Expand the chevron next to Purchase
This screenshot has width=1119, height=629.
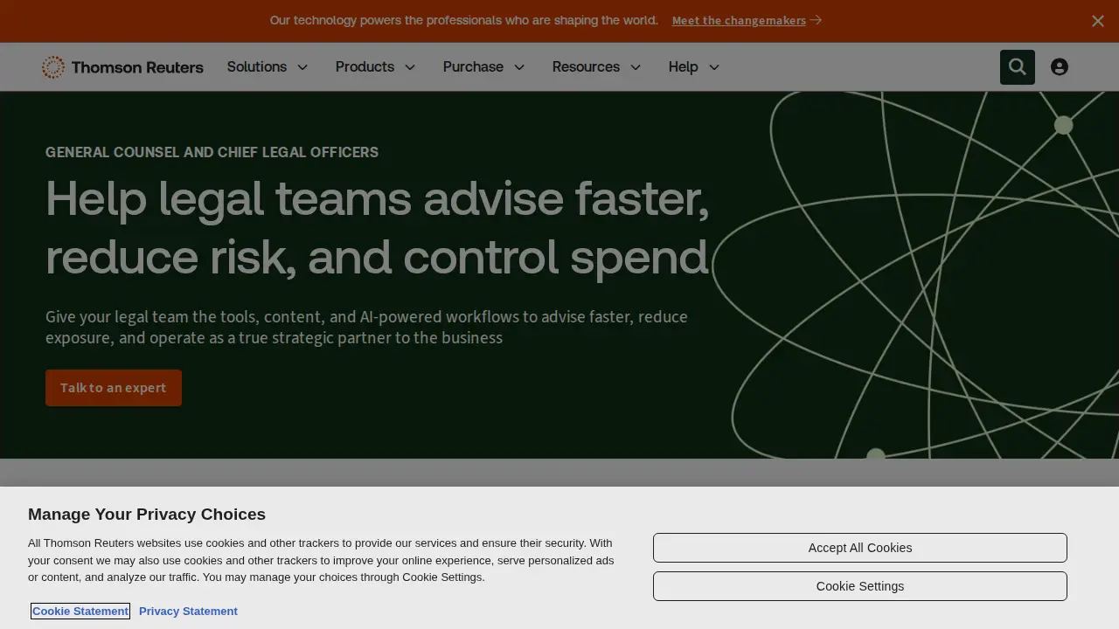point(518,67)
